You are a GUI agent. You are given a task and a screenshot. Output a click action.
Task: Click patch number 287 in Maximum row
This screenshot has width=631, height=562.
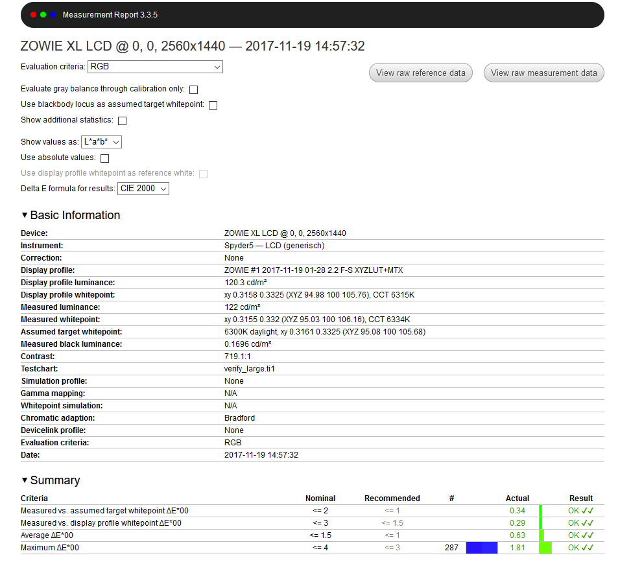click(x=451, y=548)
